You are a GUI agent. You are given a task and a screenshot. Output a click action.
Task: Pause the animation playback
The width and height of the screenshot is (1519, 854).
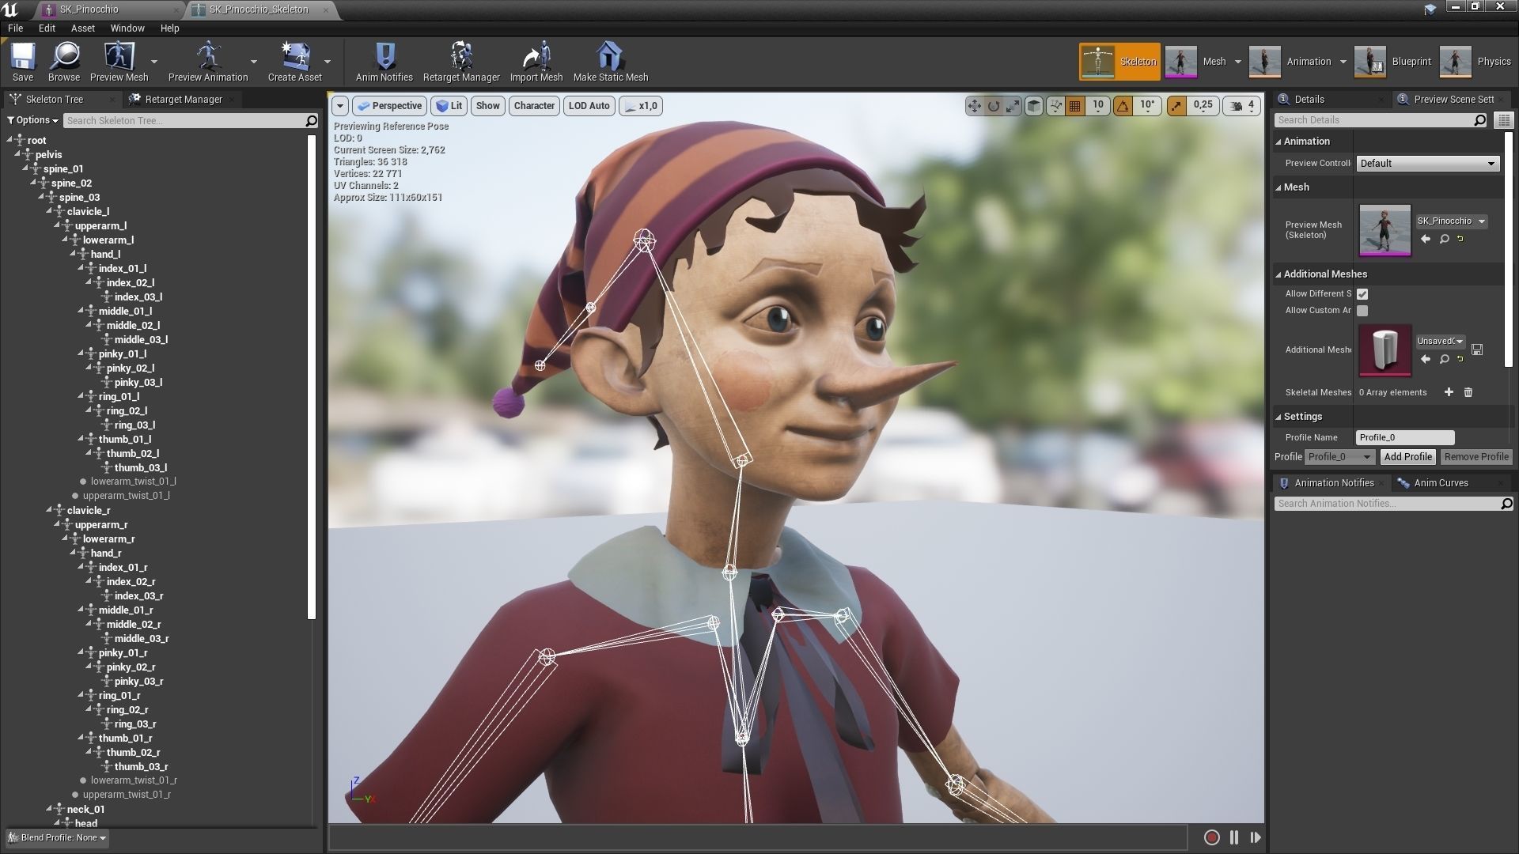coord(1234,837)
